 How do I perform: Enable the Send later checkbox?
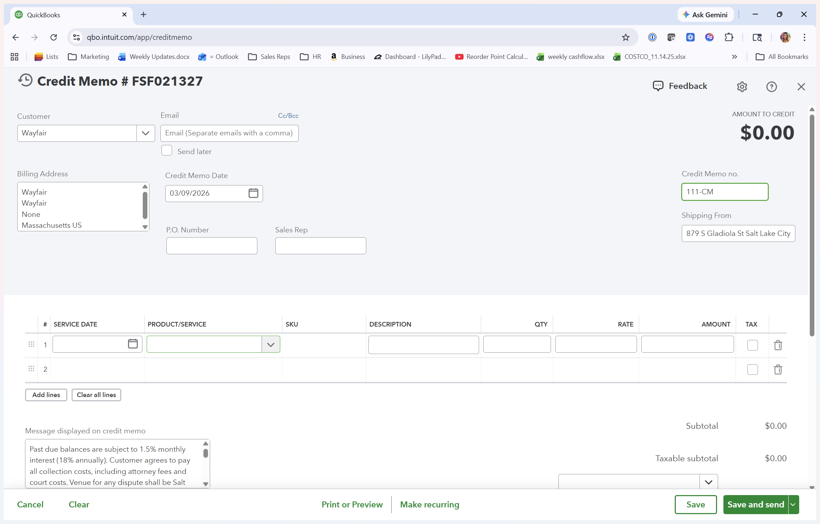point(167,151)
